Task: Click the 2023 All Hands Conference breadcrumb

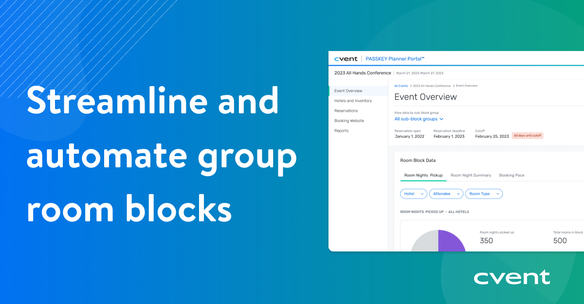Action: point(431,86)
